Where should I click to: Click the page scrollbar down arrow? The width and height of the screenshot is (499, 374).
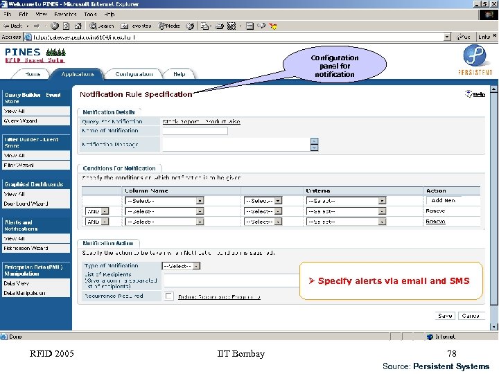point(494,327)
